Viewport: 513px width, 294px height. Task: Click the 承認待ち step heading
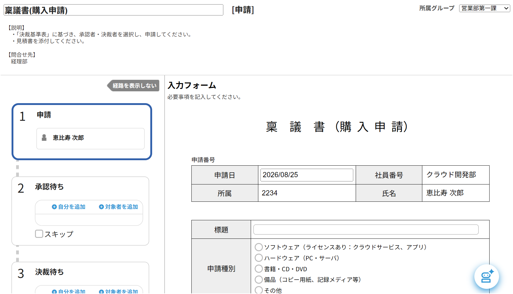click(49, 187)
